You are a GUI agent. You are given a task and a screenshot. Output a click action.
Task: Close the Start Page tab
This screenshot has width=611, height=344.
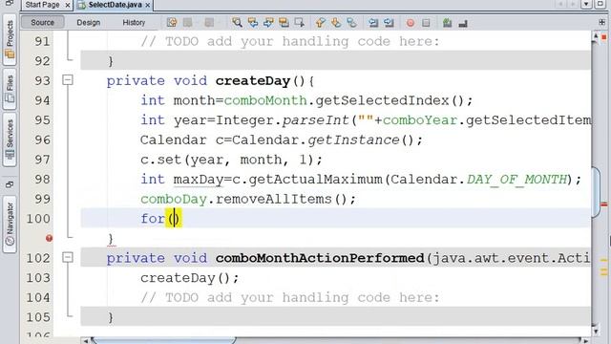click(68, 5)
